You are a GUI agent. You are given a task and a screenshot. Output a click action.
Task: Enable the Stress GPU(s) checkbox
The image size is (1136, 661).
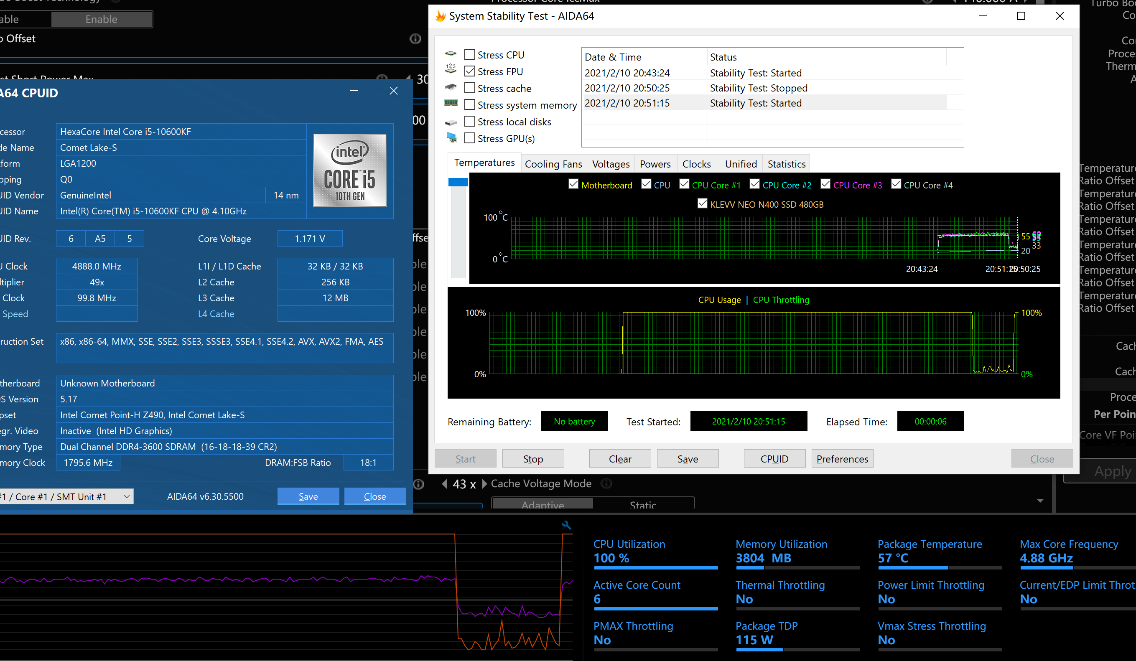(470, 138)
